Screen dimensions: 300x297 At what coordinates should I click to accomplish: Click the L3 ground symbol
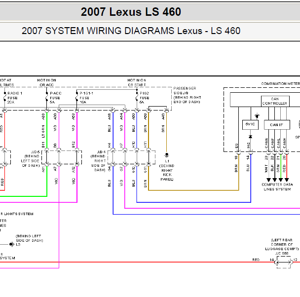click(12, 244)
